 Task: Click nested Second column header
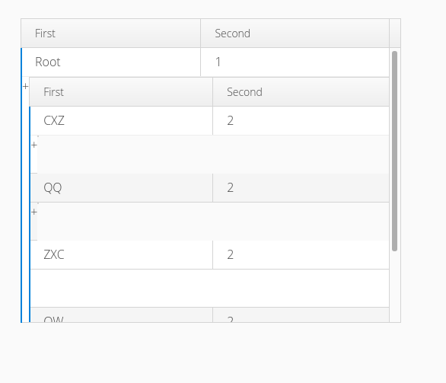click(301, 92)
